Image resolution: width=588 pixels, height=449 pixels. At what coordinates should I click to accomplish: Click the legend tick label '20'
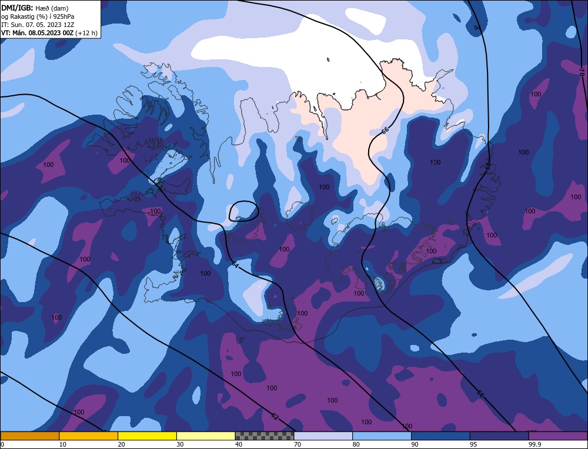click(121, 444)
